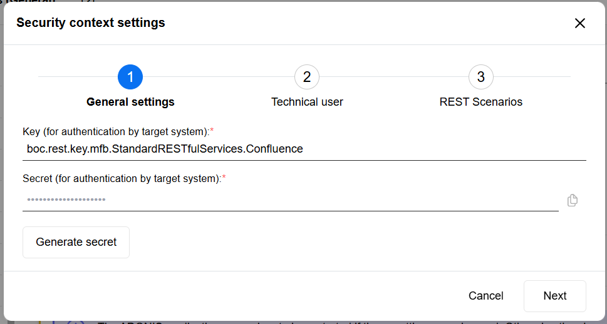The height and width of the screenshot is (324, 607).
Task: Select step 1 circle in the wizard
Action: coord(130,77)
